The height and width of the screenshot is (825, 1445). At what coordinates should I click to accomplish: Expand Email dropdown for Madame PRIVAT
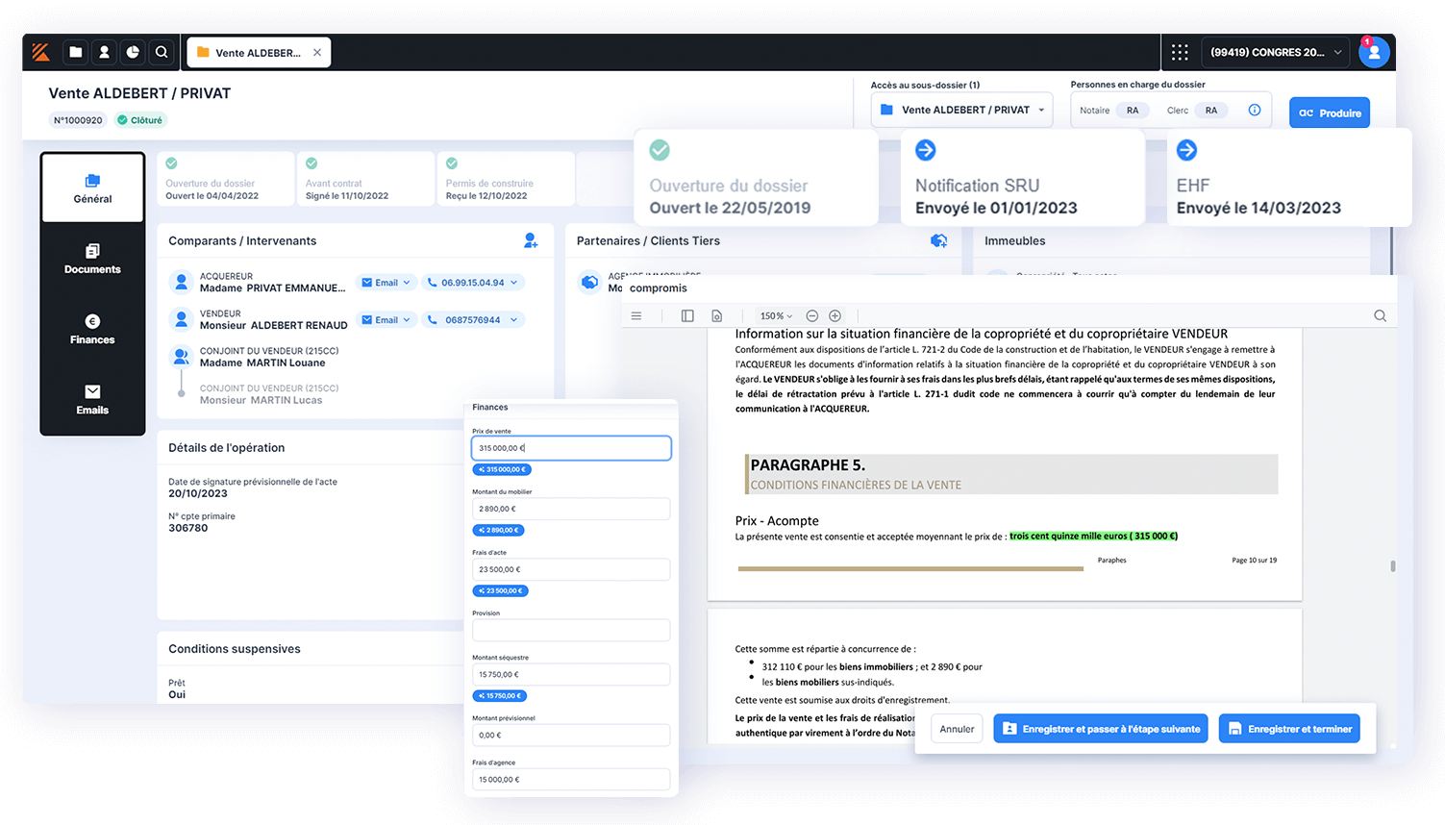point(386,283)
